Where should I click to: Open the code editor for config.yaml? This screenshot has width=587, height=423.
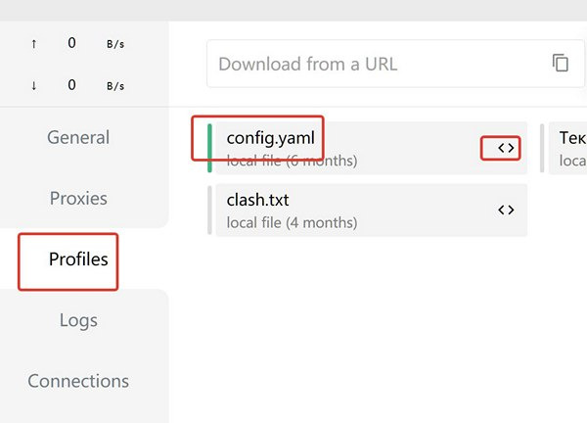click(x=505, y=148)
